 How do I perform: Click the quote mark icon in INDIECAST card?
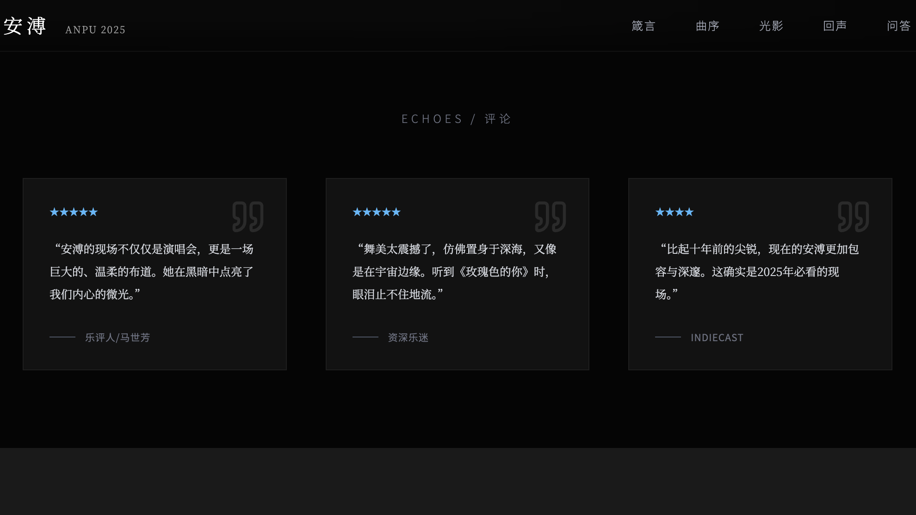click(853, 216)
